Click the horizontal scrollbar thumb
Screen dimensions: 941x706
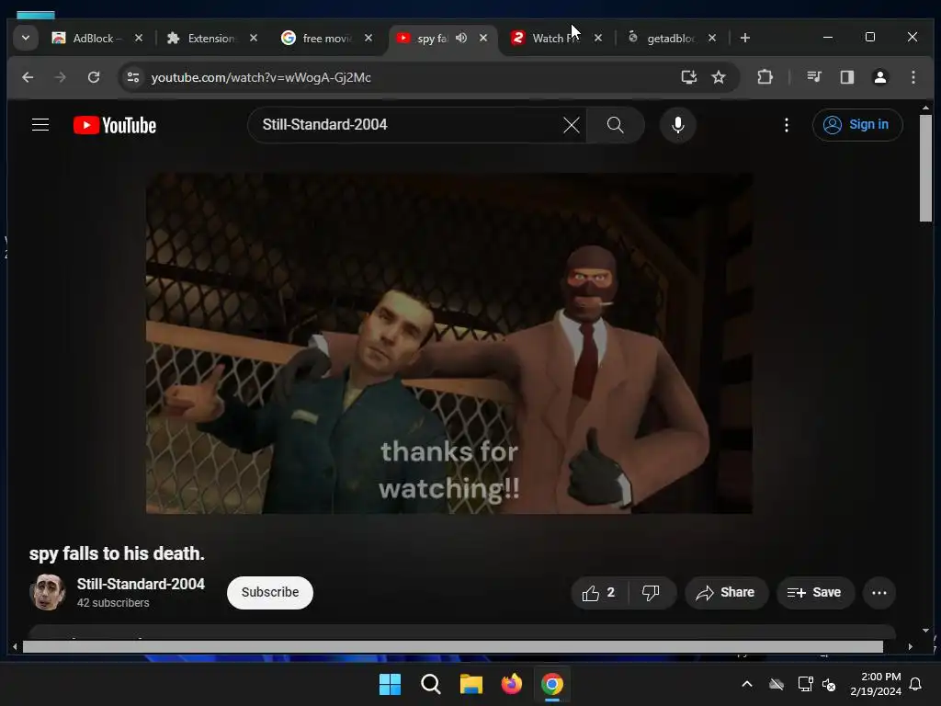(x=452, y=646)
